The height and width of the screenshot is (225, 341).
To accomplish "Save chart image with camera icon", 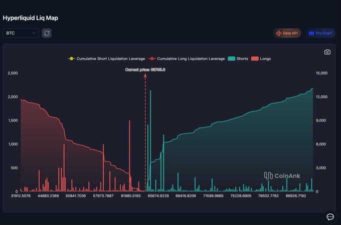I will coord(327,52).
